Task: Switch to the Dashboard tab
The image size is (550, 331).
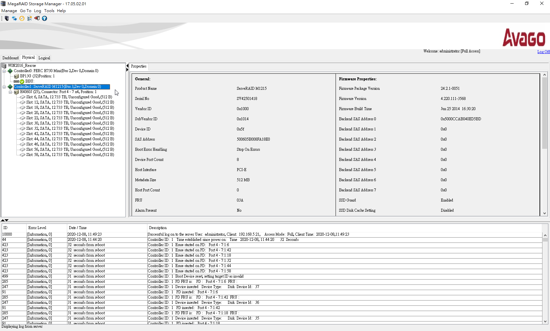Action: 10,58
